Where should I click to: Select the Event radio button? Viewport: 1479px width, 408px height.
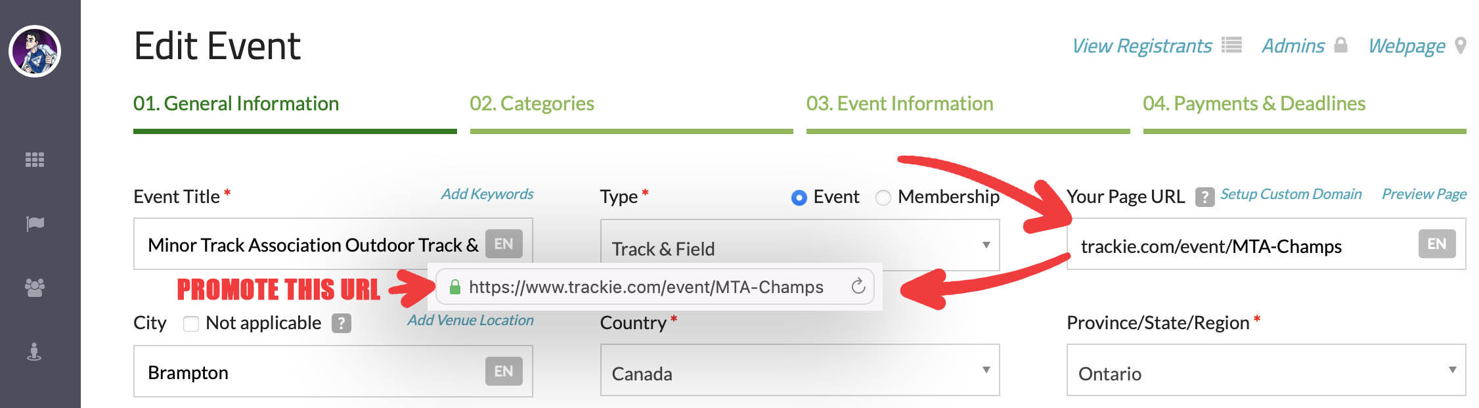799,197
